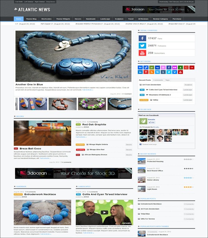208x238 pixels.
Task: Open the Twitter followers counter icon
Action: click(142, 46)
